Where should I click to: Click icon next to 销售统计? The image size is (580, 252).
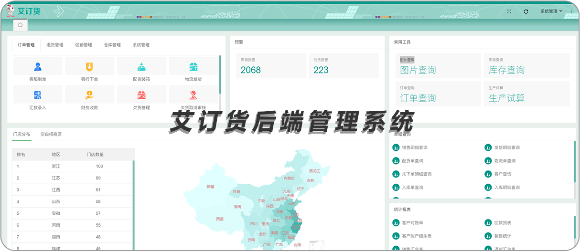[488, 236]
